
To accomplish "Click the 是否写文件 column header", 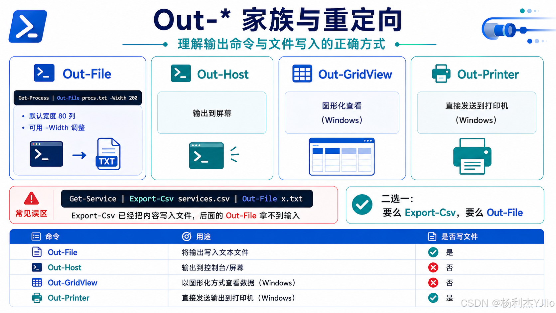I will click(x=459, y=236).
